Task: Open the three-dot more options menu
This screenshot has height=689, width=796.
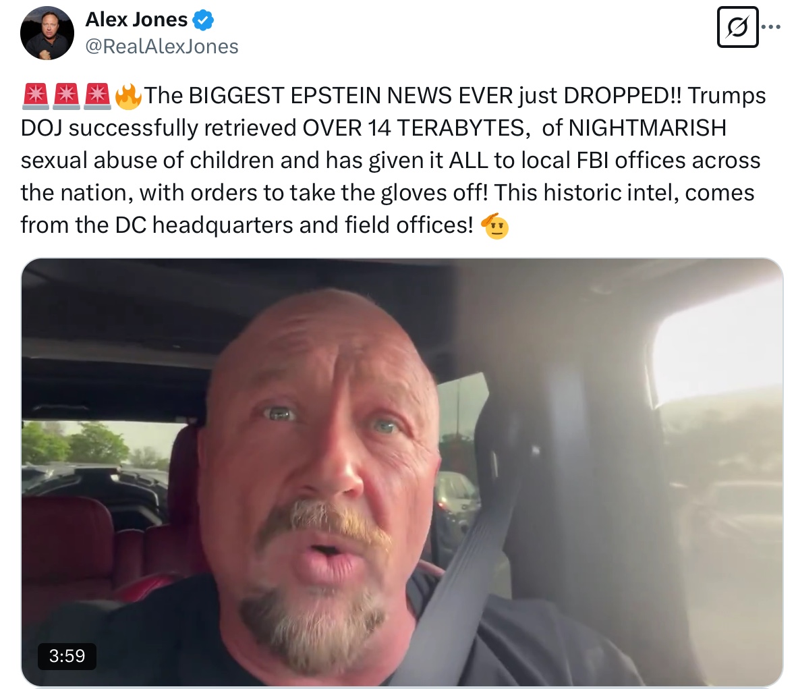Action: pyautogui.click(x=771, y=27)
